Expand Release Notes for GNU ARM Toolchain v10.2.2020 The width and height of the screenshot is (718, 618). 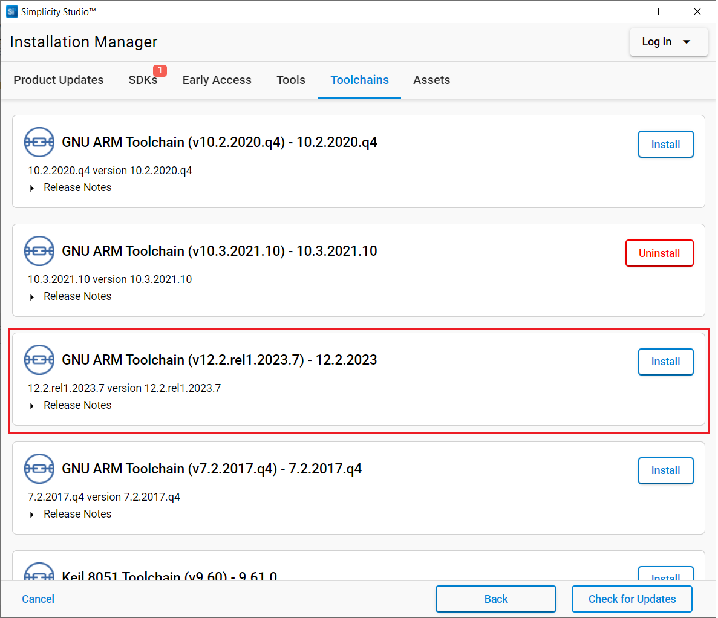click(x=77, y=187)
